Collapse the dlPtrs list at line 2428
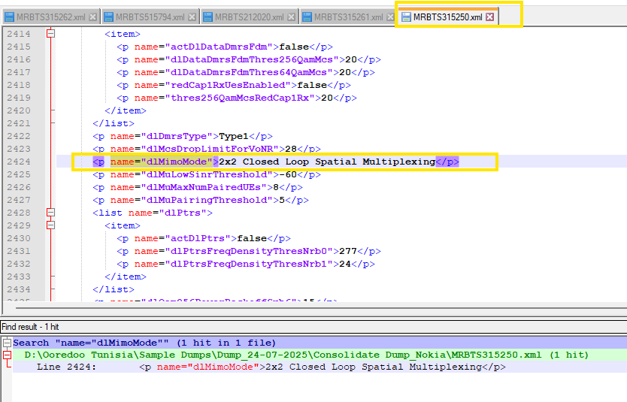Viewport: 627px width, 402px height. [51, 213]
